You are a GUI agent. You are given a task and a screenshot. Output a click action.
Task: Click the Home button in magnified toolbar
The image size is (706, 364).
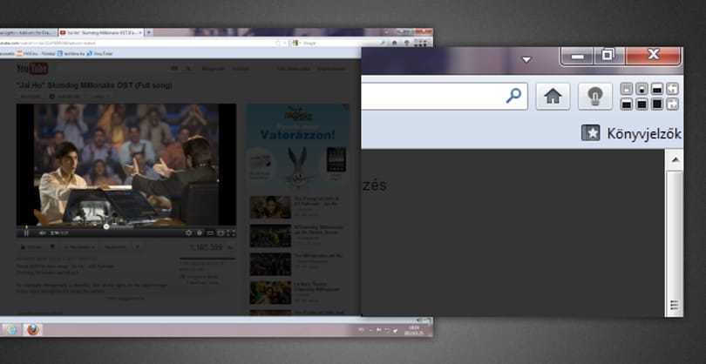553,96
